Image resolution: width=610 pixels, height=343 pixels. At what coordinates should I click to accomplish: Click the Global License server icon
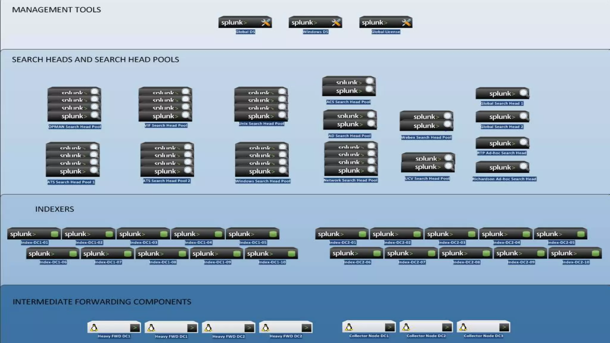(386, 22)
